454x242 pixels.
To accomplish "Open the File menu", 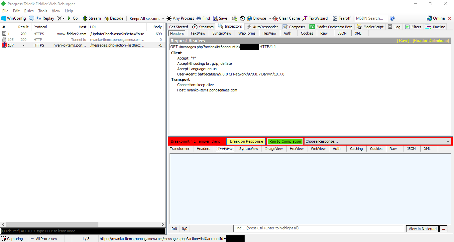I will click(x=5, y=11).
